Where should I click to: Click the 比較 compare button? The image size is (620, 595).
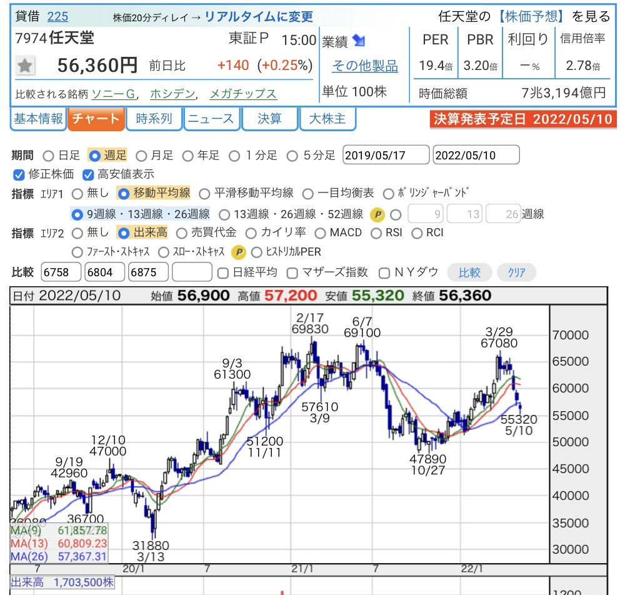(469, 272)
